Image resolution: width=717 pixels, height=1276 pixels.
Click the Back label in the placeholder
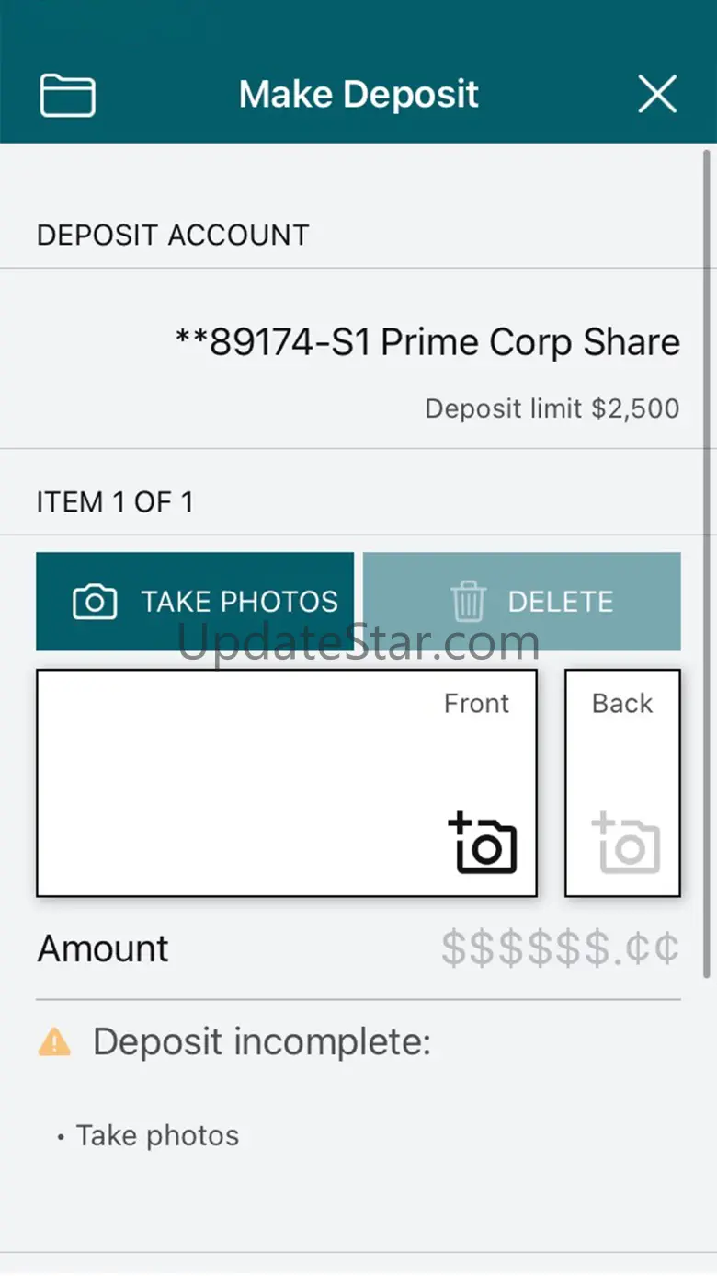pyautogui.click(x=622, y=704)
